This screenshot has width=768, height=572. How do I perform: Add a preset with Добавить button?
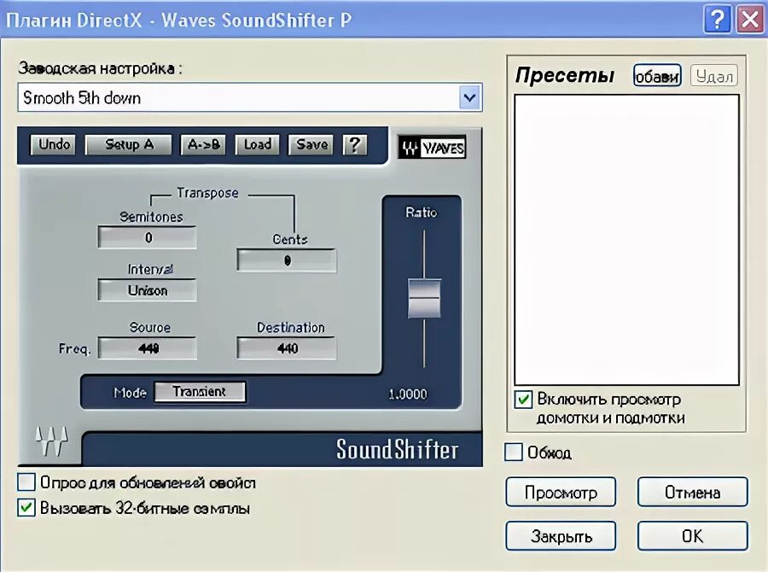click(x=657, y=76)
